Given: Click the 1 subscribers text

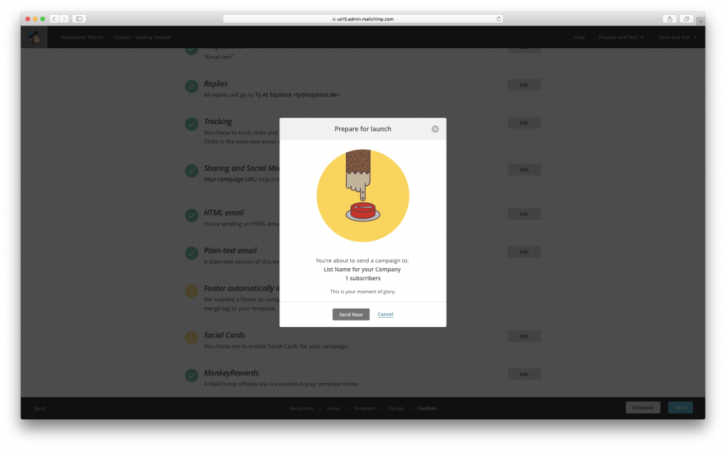Looking at the screenshot, I should (x=362, y=278).
